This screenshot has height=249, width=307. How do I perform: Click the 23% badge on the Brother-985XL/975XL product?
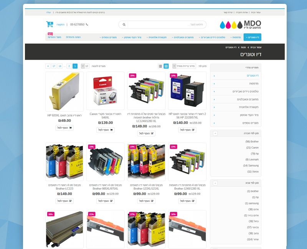[92, 147]
